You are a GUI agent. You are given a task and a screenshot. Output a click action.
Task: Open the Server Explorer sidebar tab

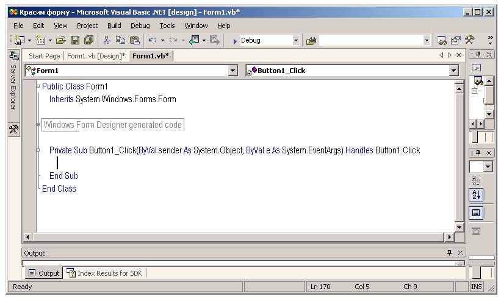pyautogui.click(x=14, y=81)
